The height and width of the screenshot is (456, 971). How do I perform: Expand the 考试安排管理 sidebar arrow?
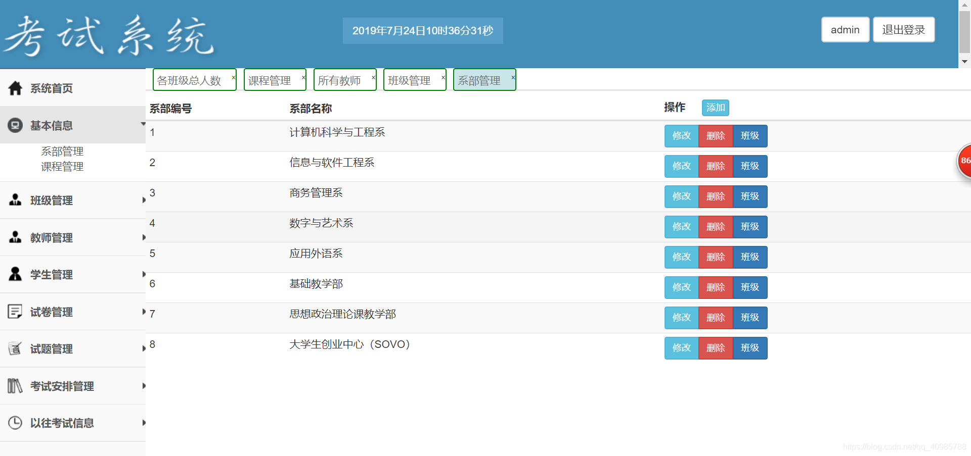(x=144, y=386)
